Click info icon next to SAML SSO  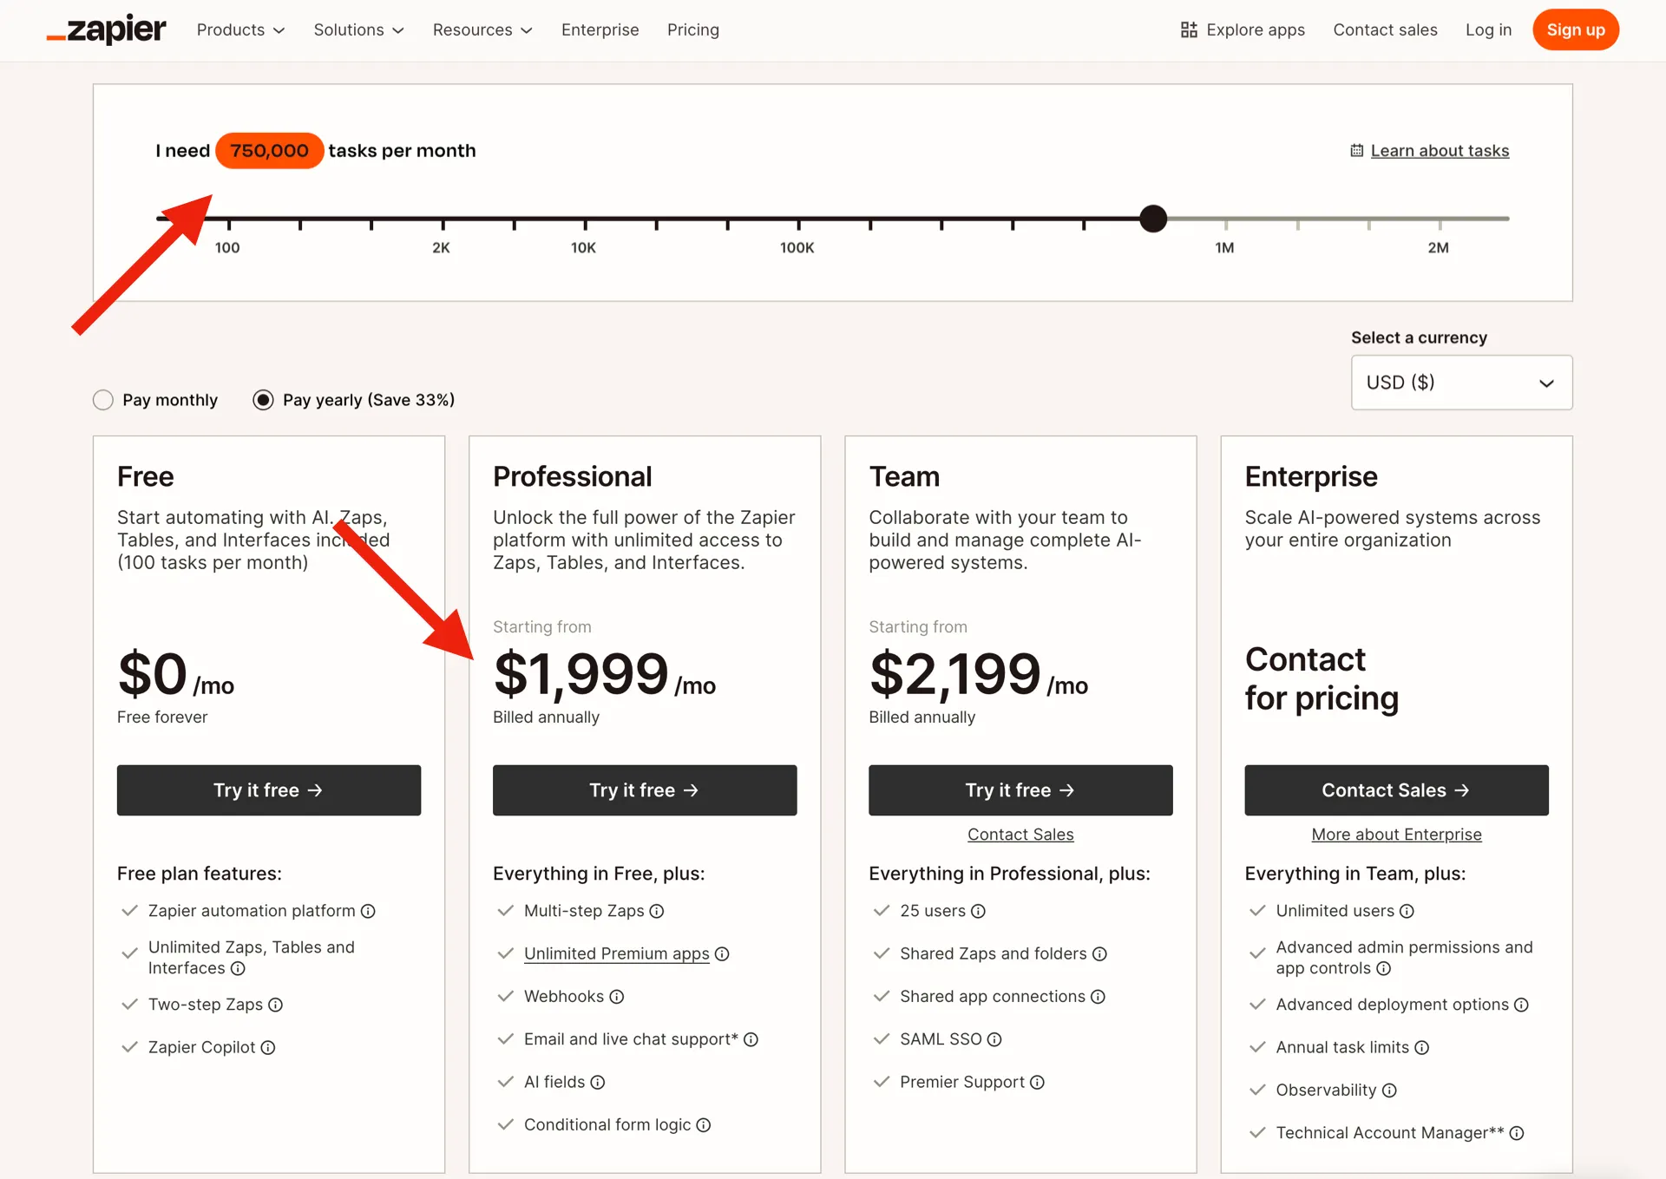point(994,1039)
